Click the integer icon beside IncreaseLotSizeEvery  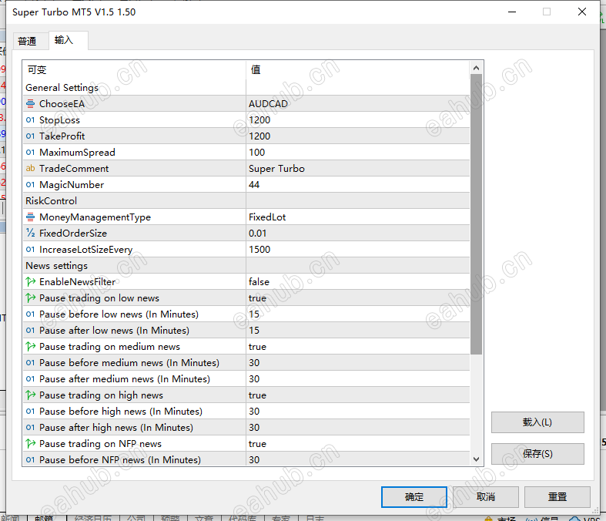click(30, 250)
